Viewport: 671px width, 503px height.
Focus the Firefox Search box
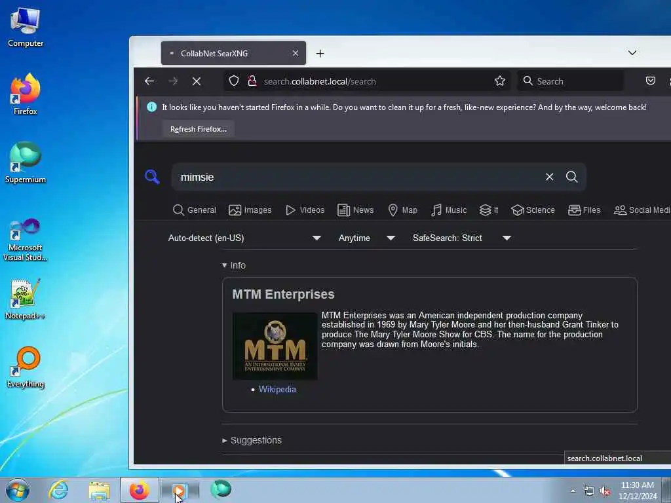[570, 81]
